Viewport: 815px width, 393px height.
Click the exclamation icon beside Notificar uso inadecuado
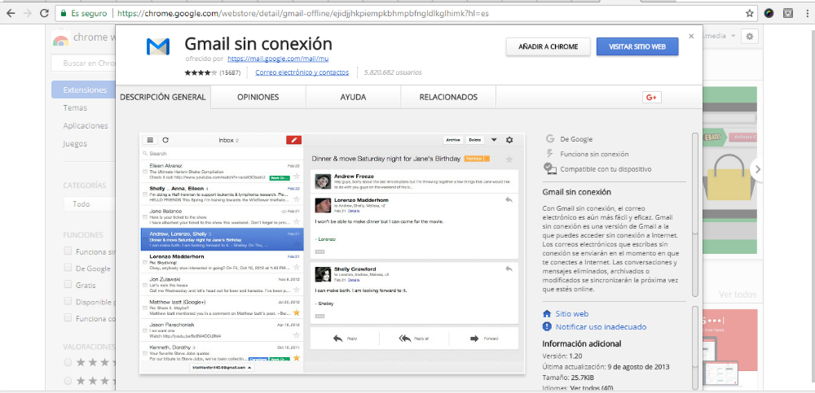click(x=548, y=326)
